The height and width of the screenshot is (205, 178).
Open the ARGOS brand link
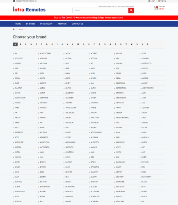pyautogui.click(x=18, y=118)
